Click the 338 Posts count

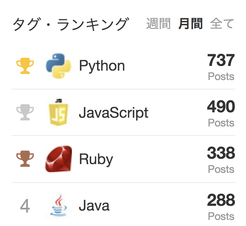click(x=221, y=159)
